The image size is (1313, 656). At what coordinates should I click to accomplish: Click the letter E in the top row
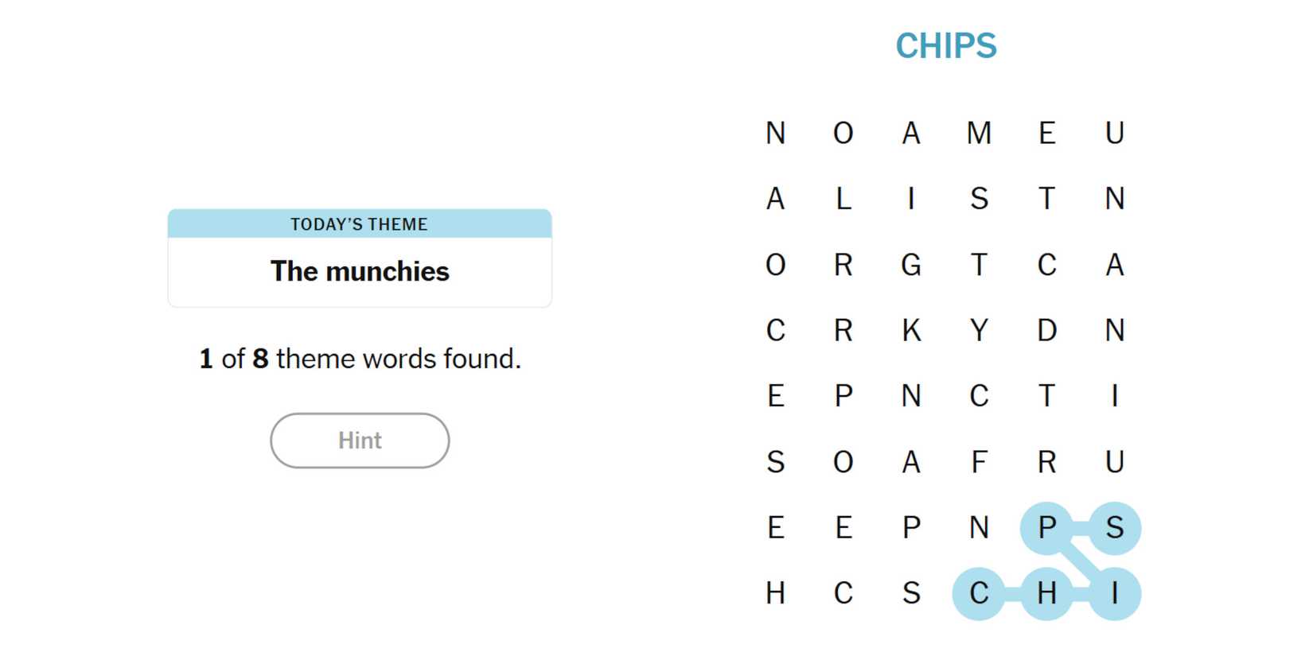[x=1046, y=133]
